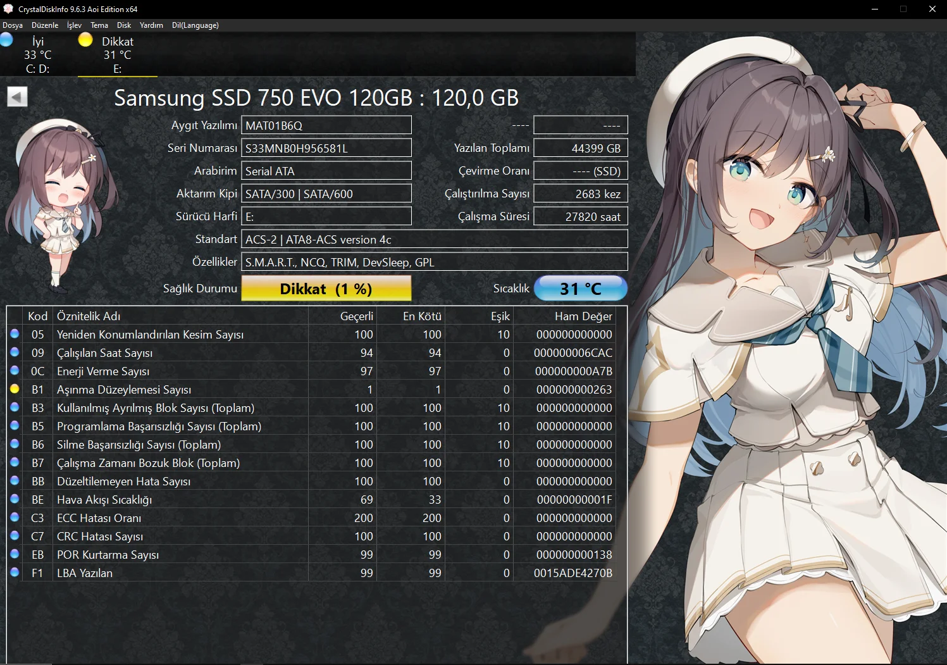
Task: Click the blue status dot on row 05
Action: (x=15, y=334)
